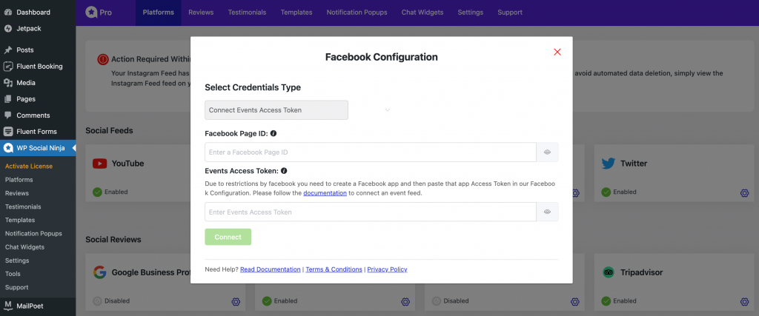Open the Select Credentials Type dropdown
Screen dimensions: 759x316
[276, 110]
